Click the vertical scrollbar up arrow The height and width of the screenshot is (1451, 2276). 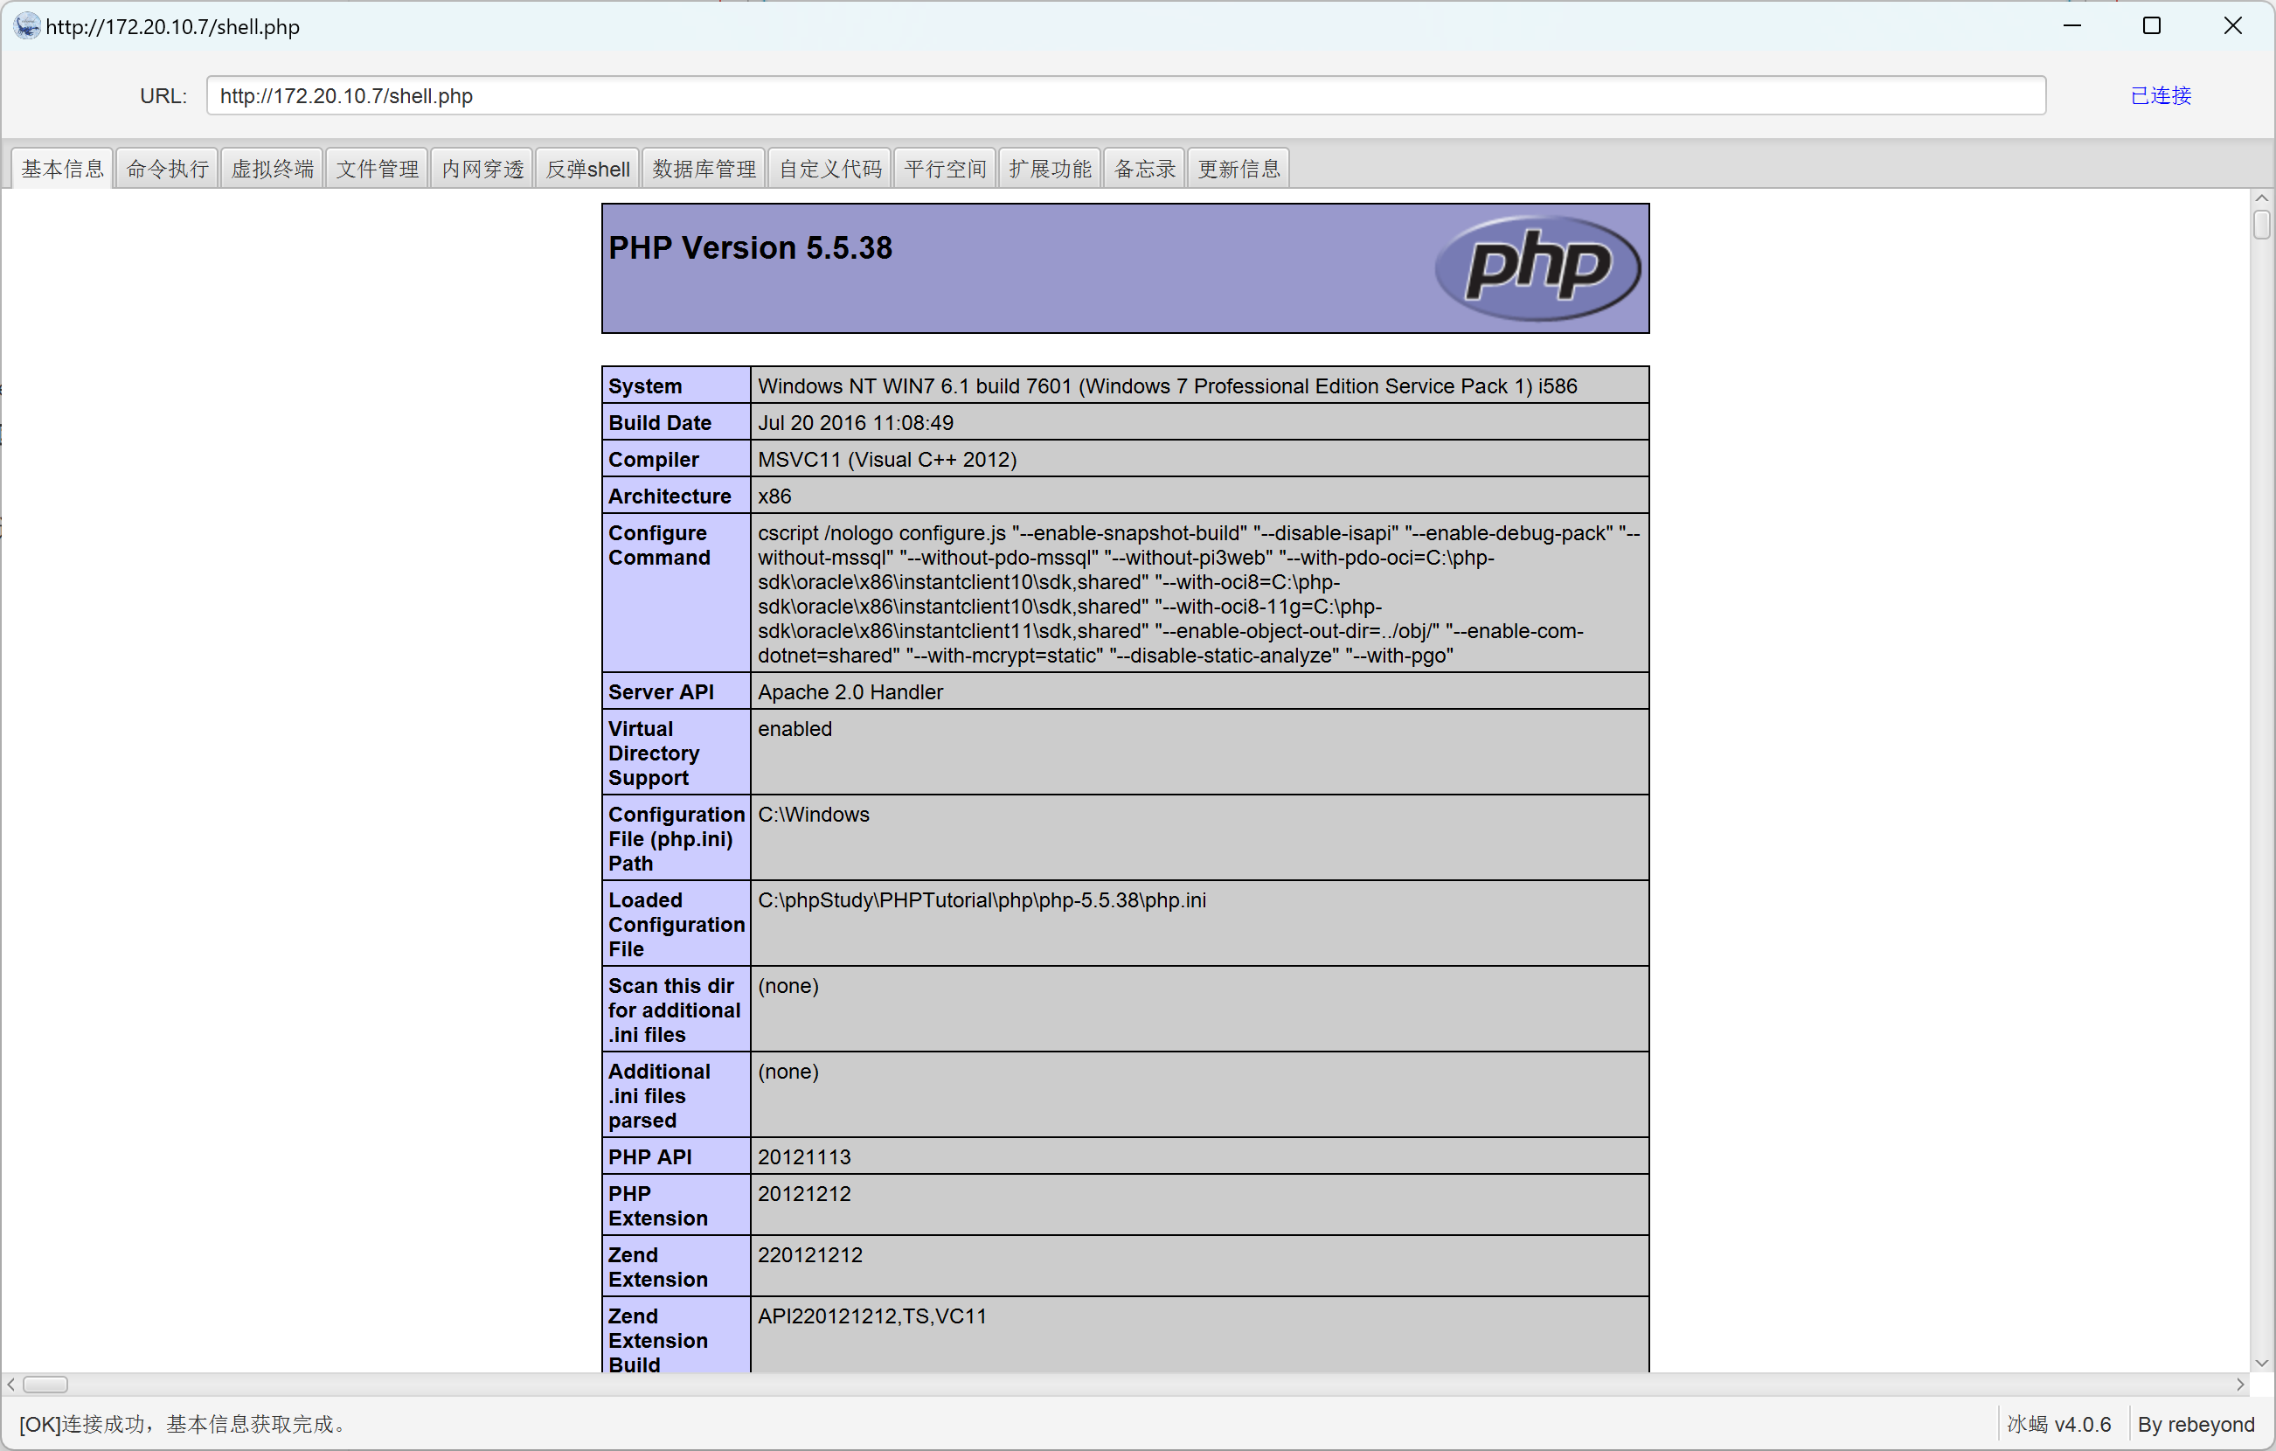point(2261,198)
